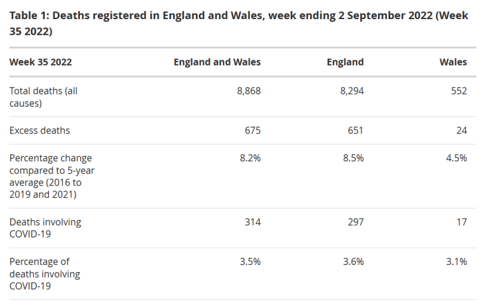The image size is (488, 305).
Task: Click the 'England and Wales' column header
Action: (217, 62)
